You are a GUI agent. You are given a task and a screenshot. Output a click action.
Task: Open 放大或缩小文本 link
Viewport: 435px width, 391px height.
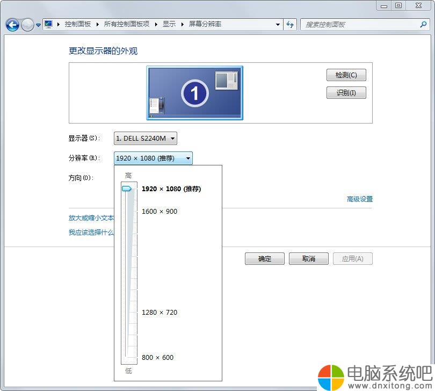(91, 218)
